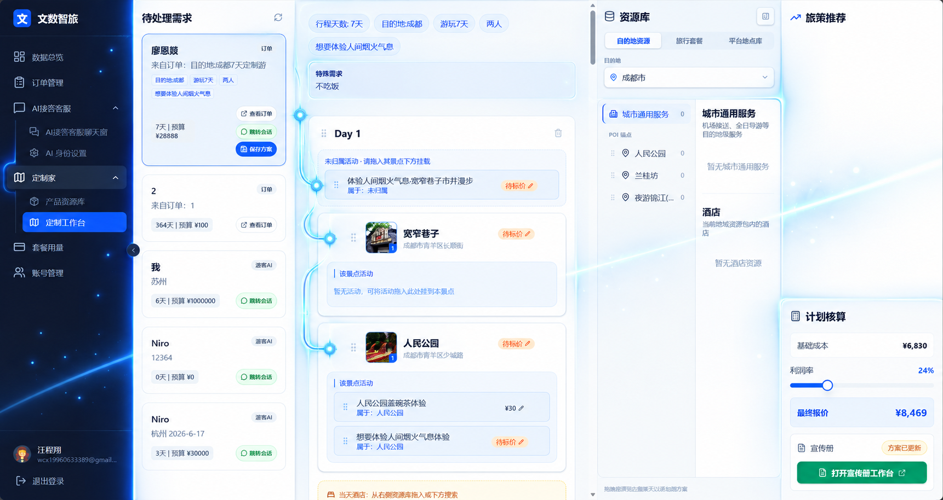Screen dimensions: 943x500
Task: Click the refresh icon beside 待处理需求
Action: [x=278, y=18]
